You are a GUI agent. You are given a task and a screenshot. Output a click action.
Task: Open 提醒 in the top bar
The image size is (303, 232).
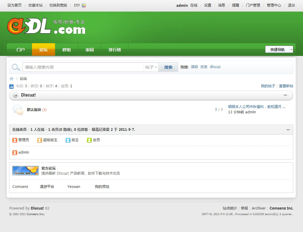point(236,5)
